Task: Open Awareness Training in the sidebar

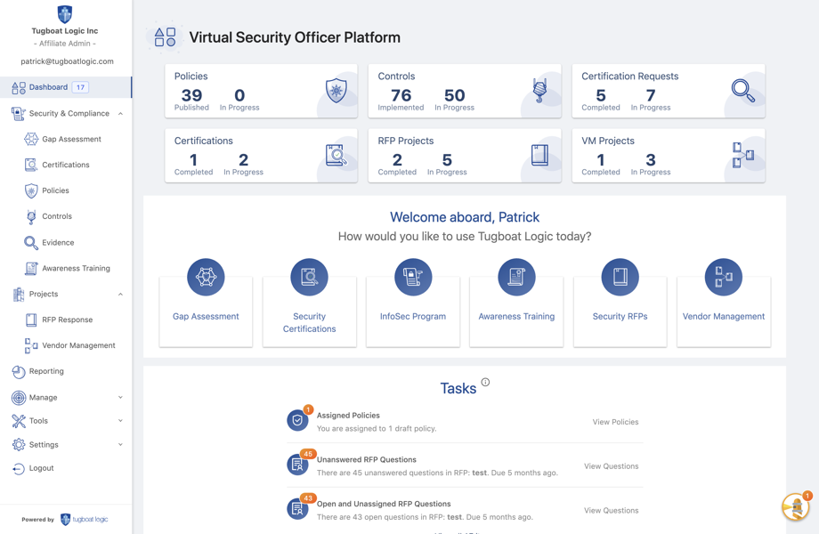Action: (77, 268)
